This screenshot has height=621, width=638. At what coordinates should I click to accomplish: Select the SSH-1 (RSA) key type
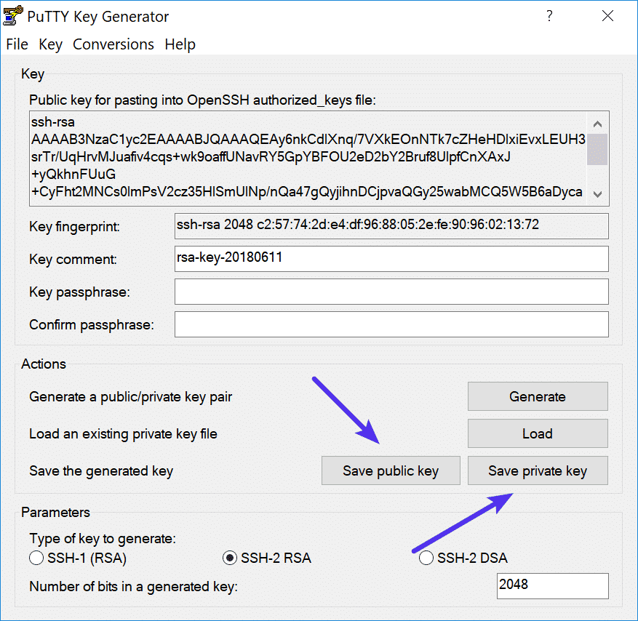point(36,558)
